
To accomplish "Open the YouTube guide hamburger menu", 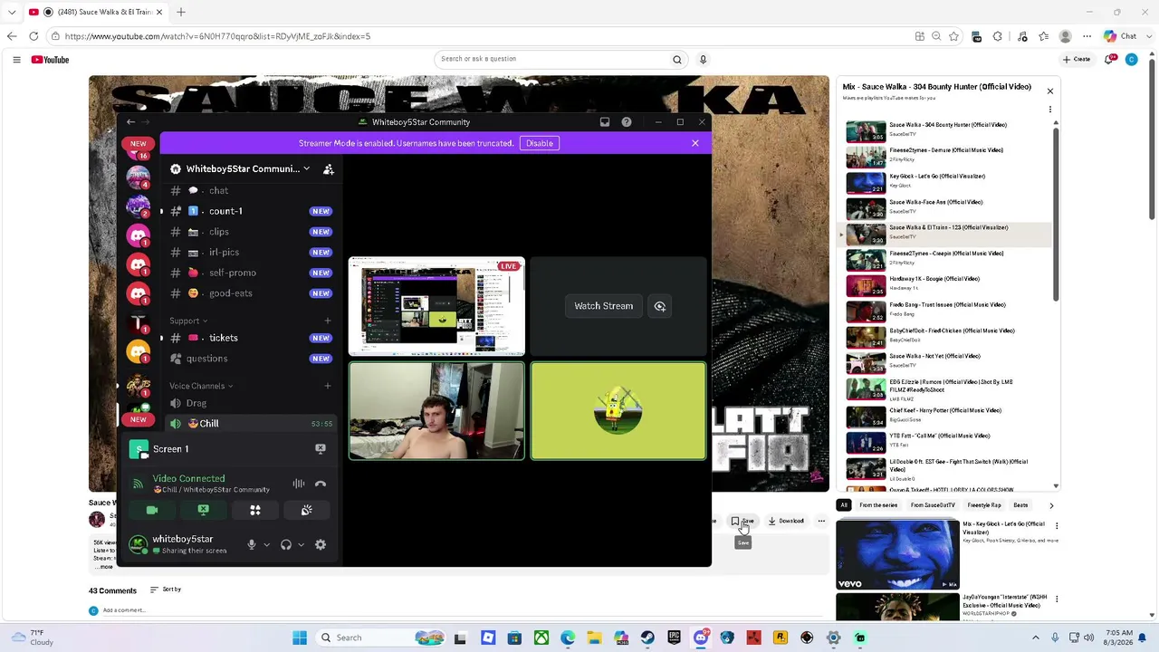I will click(x=16, y=60).
